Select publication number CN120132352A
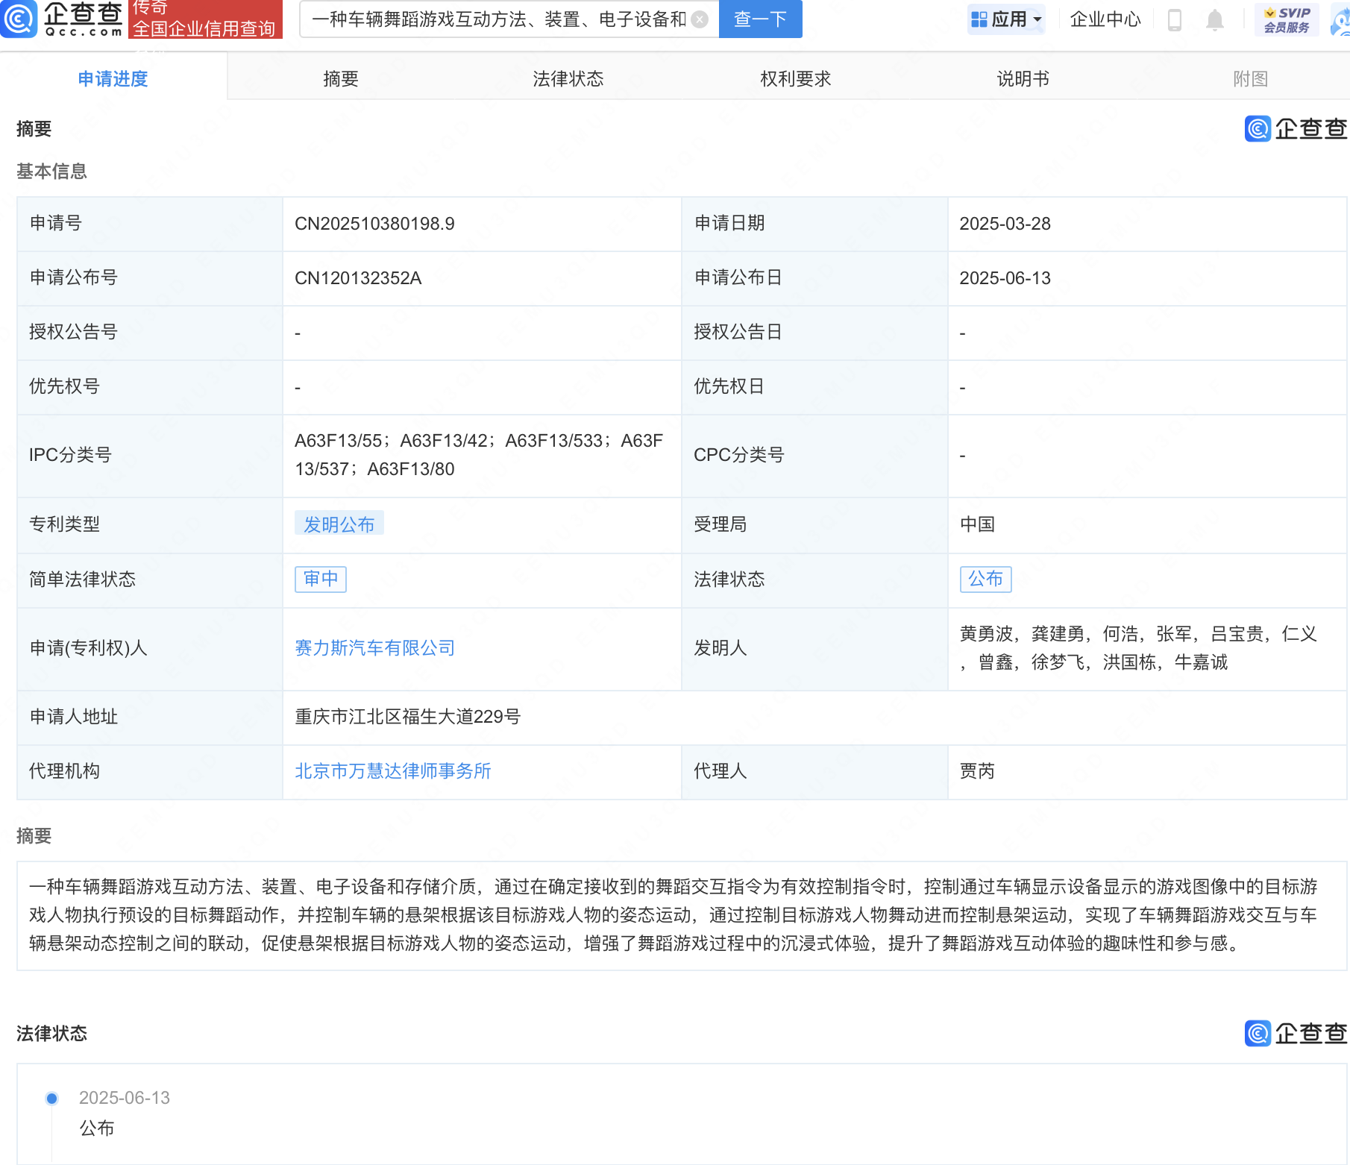Viewport: 1350px width, 1165px height. tap(358, 278)
